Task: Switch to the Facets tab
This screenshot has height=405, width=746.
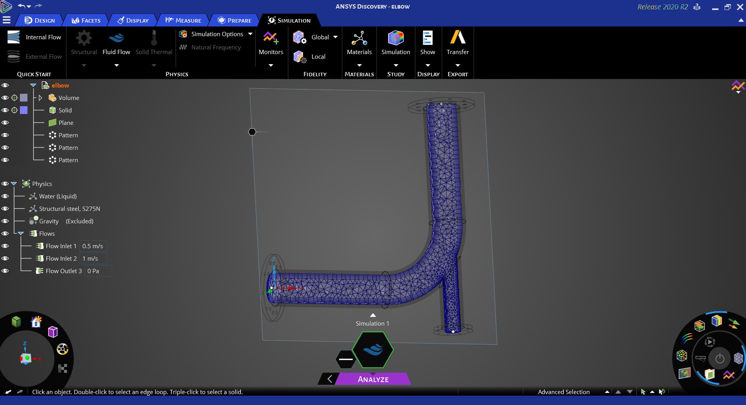Action: tap(86, 20)
